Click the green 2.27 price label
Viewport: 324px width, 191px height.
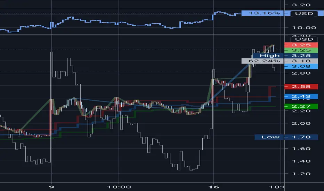click(x=301, y=106)
